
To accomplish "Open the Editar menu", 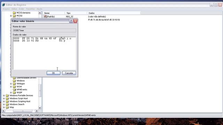I will tap(14, 9).
